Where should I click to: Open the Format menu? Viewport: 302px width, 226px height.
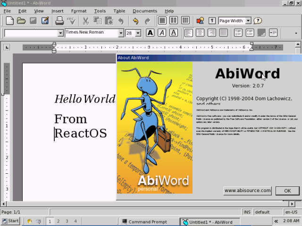pos(79,11)
